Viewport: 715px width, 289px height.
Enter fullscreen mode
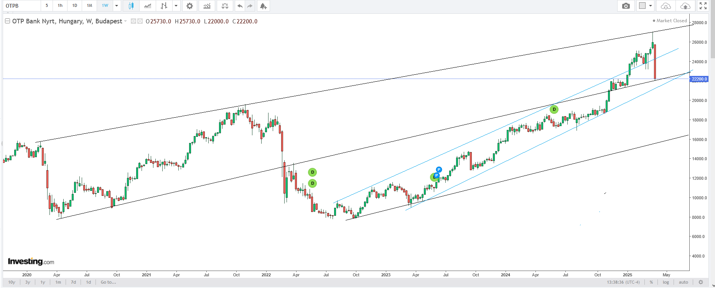click(703, 6)
